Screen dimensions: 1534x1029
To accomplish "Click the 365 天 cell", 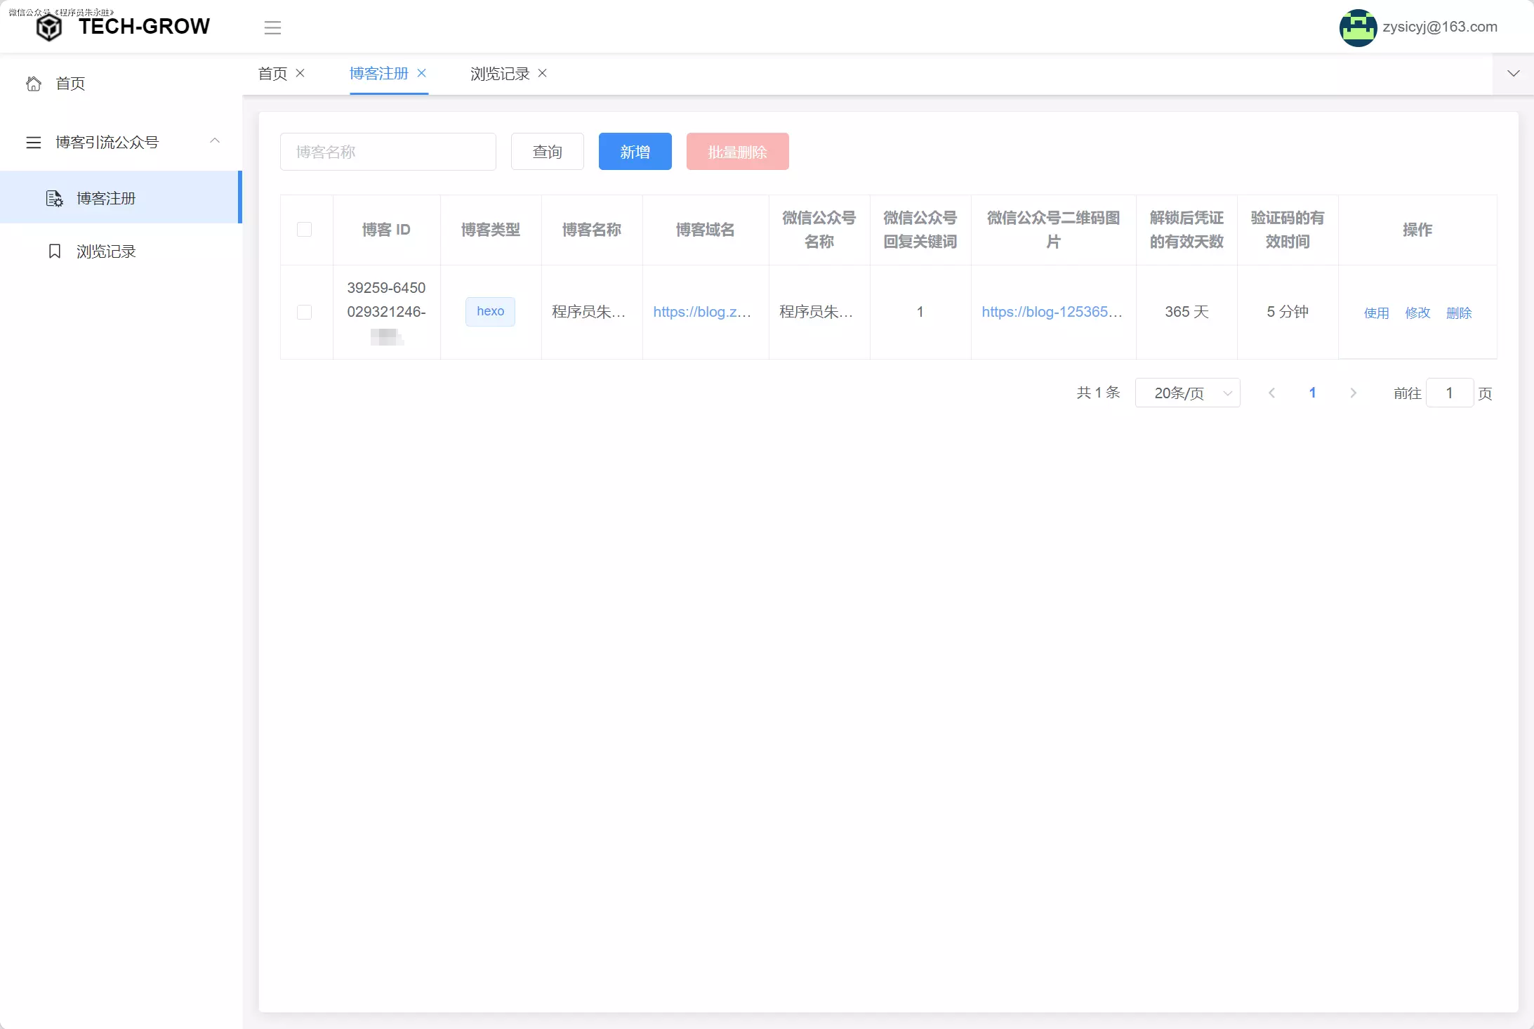I will pyautogui.click(x=1186, y=312).
